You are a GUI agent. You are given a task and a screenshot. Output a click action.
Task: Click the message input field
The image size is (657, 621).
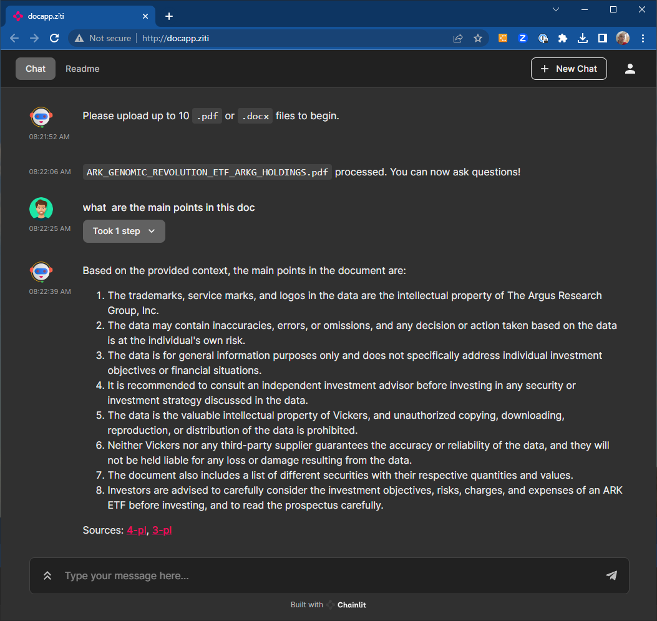324,575
